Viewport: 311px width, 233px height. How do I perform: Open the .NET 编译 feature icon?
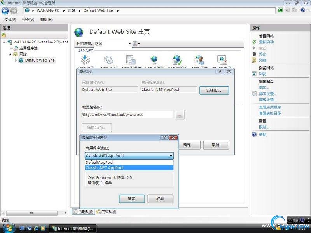click(x=86, y=60)
